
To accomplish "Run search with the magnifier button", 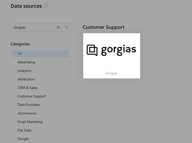I will 67,27.
